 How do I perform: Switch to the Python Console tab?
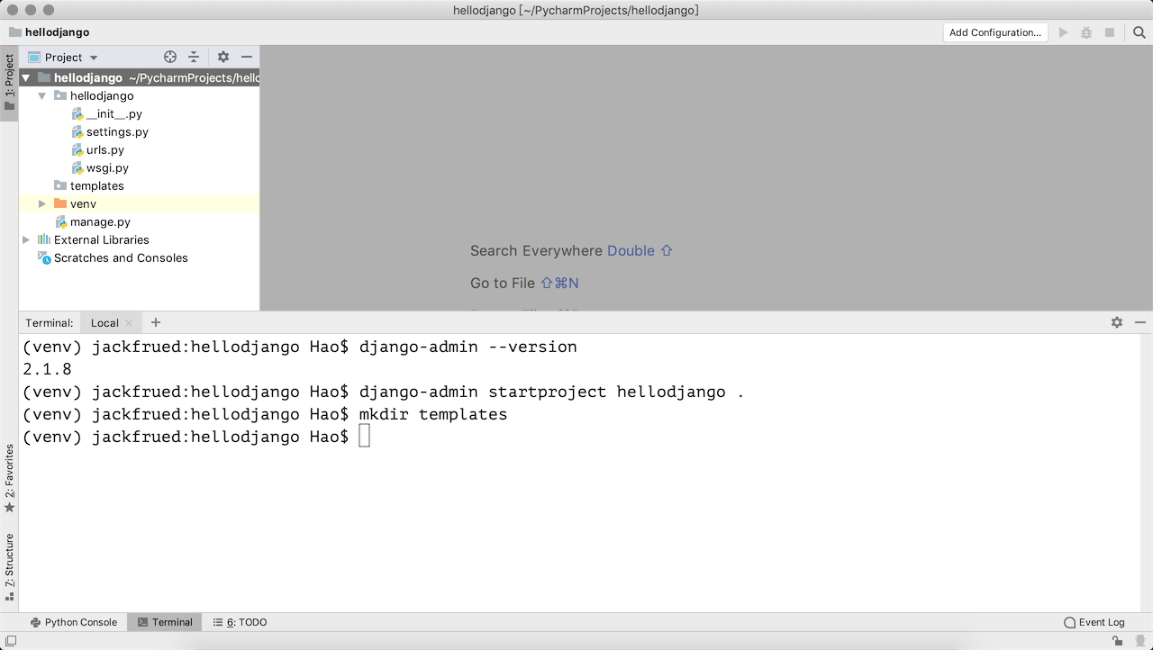tap(73, 622)
